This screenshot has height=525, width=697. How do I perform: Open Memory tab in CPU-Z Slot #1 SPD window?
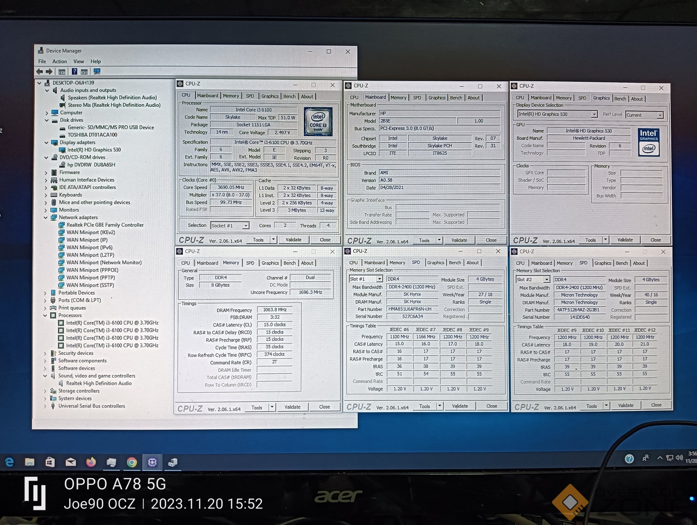pyautogui.click(x=397, y=262)
